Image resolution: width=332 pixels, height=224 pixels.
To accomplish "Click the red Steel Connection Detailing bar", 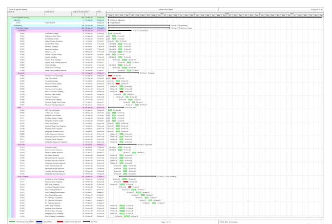I will (x=121, y=92).
